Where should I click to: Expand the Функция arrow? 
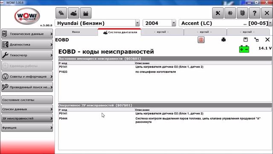coord(51,127)
